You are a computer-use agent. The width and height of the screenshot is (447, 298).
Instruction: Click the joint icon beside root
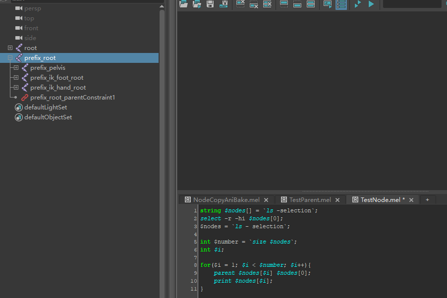tap(19, 48)
